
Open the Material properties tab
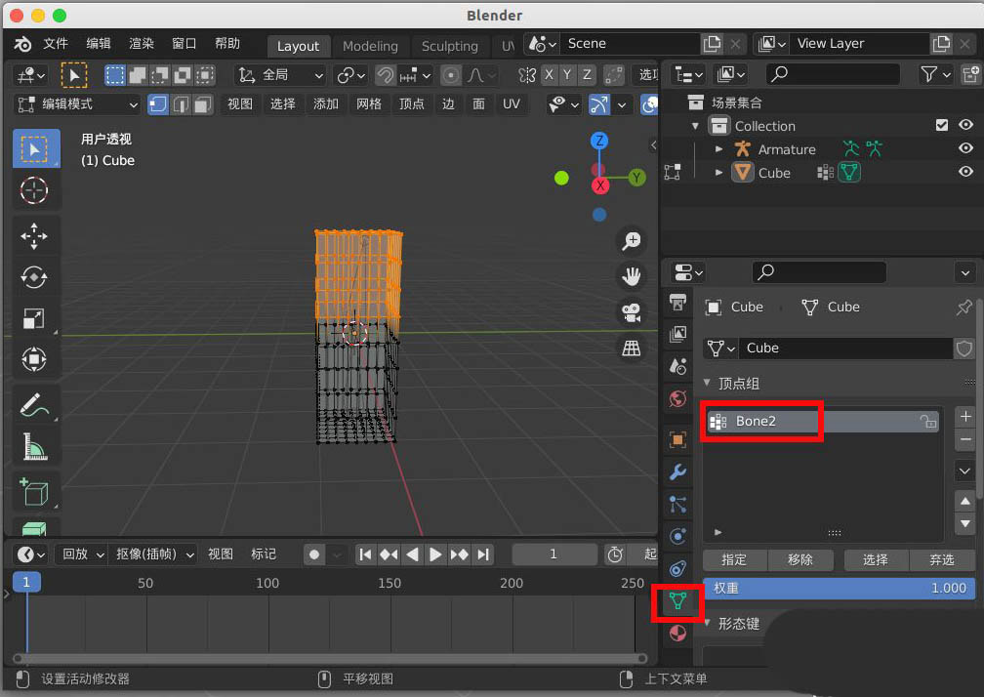click(x=677, y=633)
